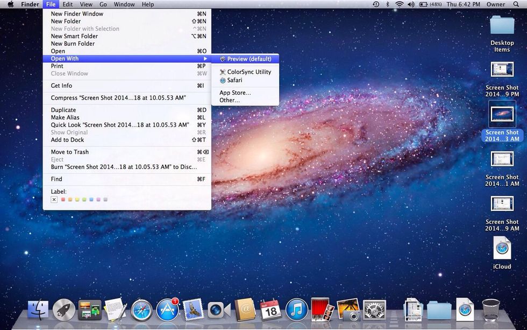The image size is (527, 330).
Task: Apply the red label color
Action: (63, 199)
